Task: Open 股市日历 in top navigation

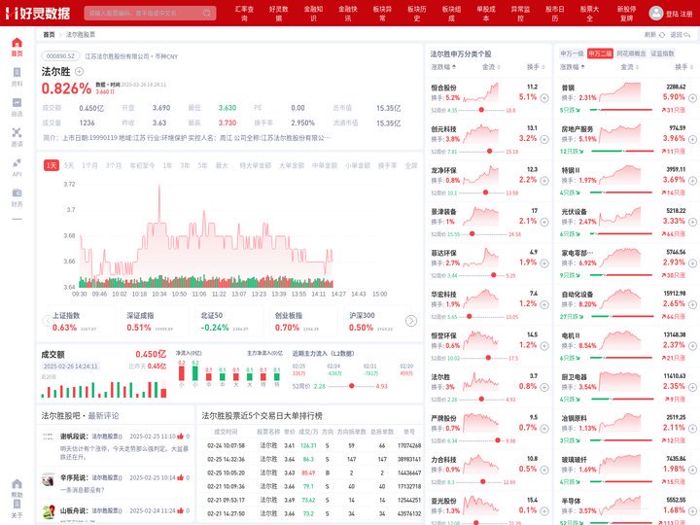Action: (555, 14)
